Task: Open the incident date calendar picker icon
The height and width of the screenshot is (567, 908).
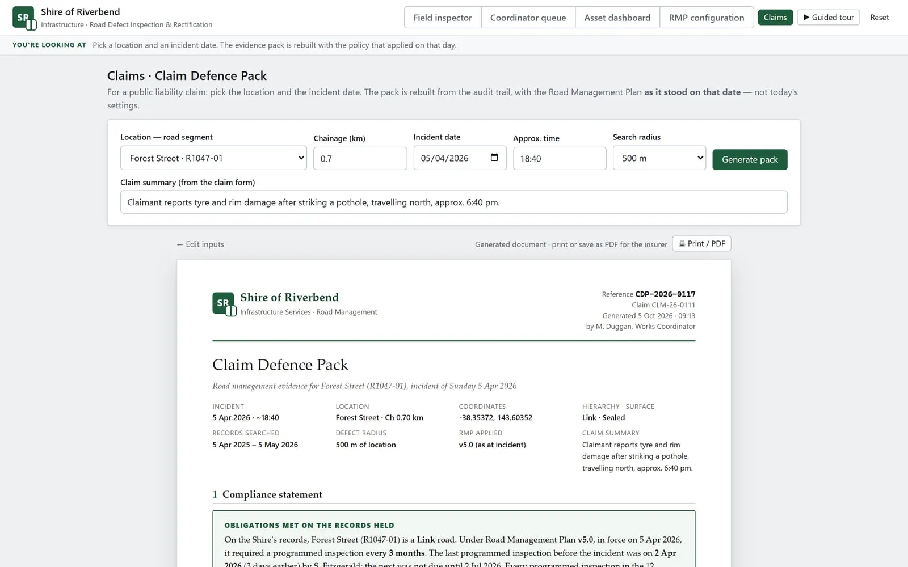Action: 494,158
